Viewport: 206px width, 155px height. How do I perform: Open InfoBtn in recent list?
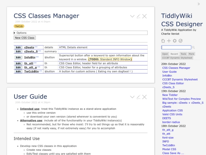167,76
